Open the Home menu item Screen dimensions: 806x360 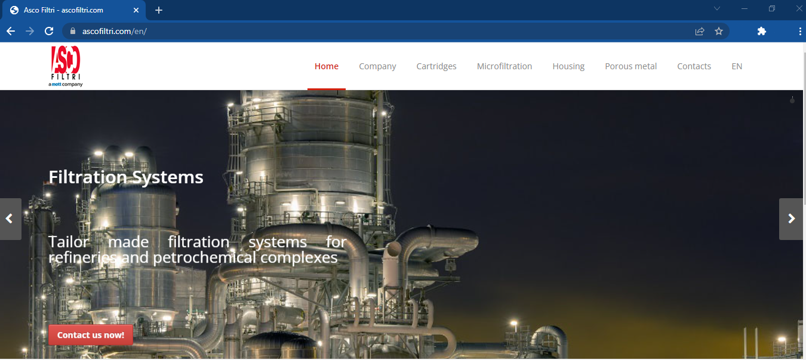point(327,66)
